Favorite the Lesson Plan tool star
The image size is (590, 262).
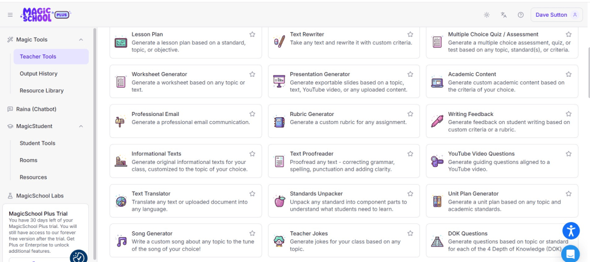tap(252, 35)
